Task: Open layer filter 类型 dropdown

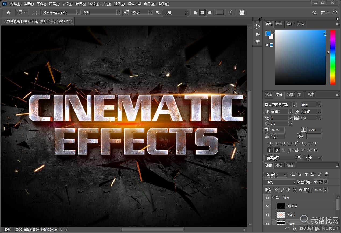Action: click(276, 175)
